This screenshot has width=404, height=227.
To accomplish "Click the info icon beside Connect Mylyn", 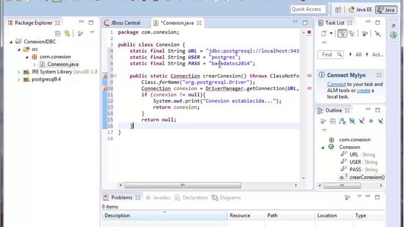I will [x=321, y=75].
